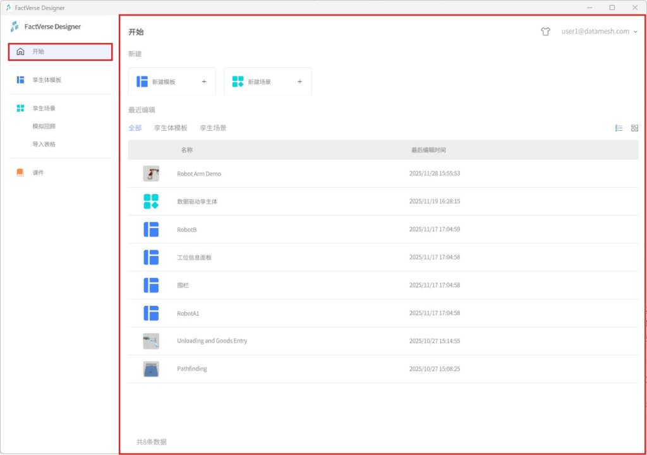Select the 孪生场景 filter tab

coord(213,128)
